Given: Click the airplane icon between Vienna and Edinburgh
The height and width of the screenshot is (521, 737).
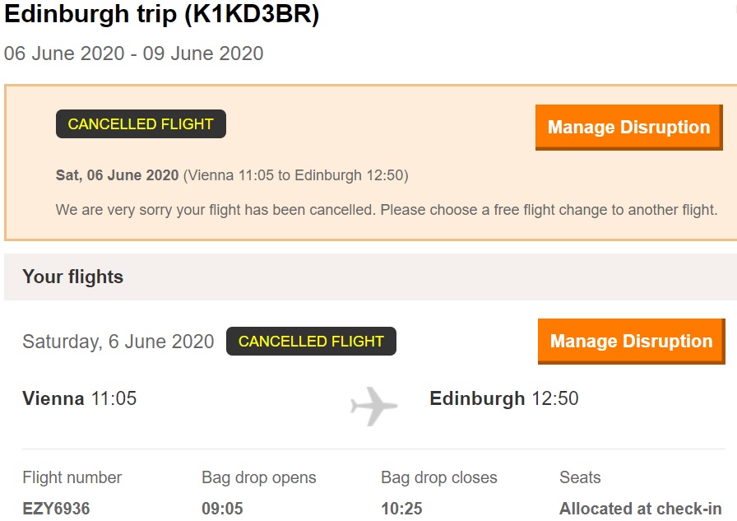Looking at the screenshot, I should [374, 405].
